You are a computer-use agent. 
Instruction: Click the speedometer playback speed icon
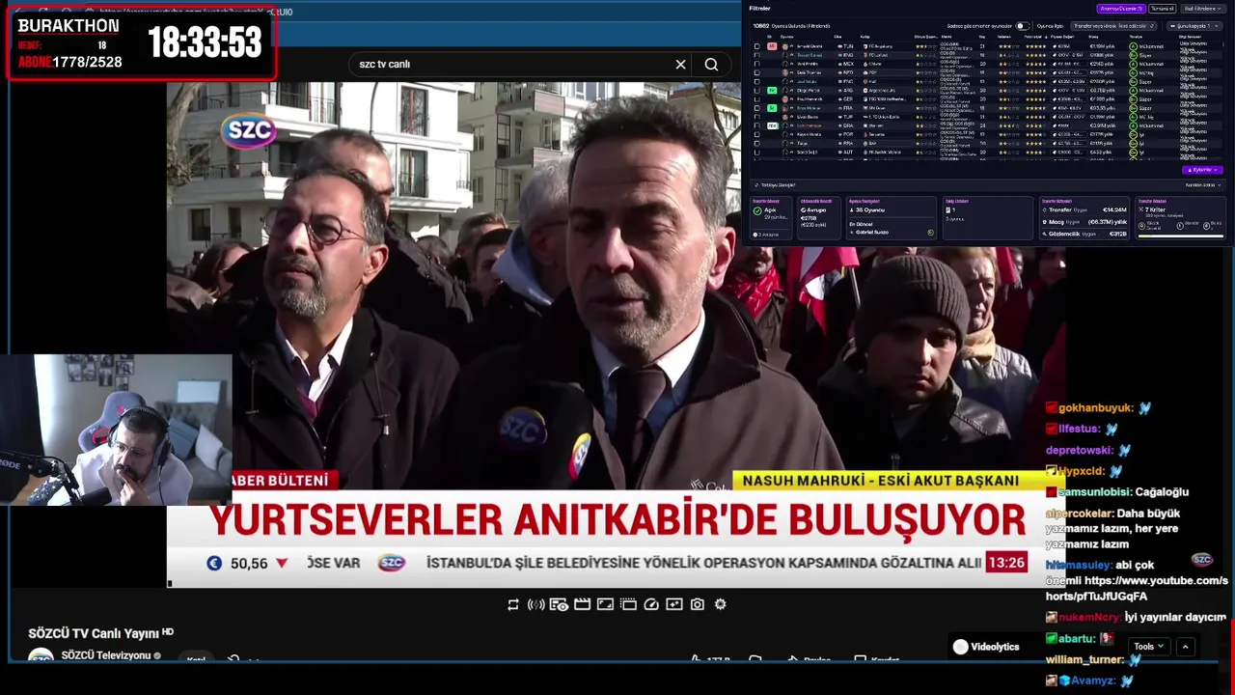coord(651,604)
